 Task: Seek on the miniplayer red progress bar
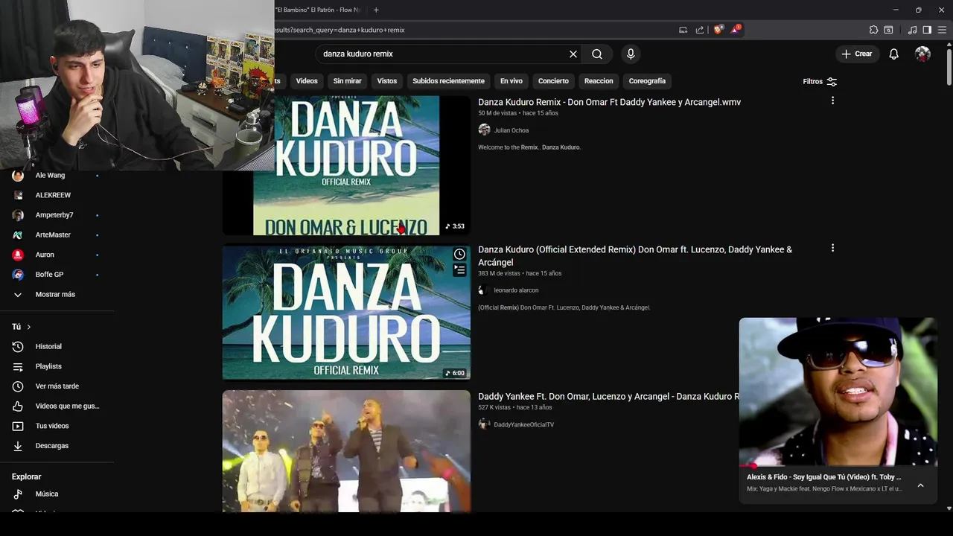tap(838, 466)
